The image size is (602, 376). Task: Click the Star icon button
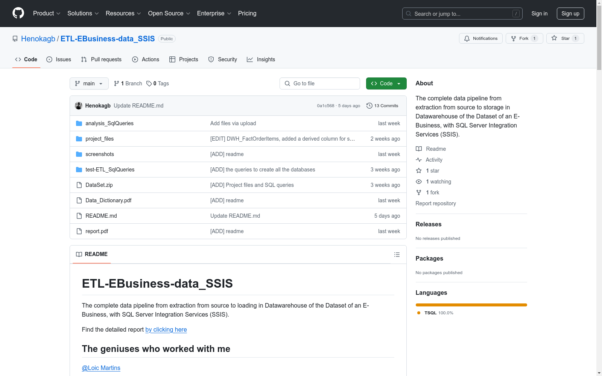[x=554, y=38]
